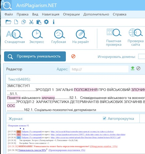This screenshot has height=154, width=145.
Task: Toggle the Автопрокрутка checkbox
Action: (104, 119)
